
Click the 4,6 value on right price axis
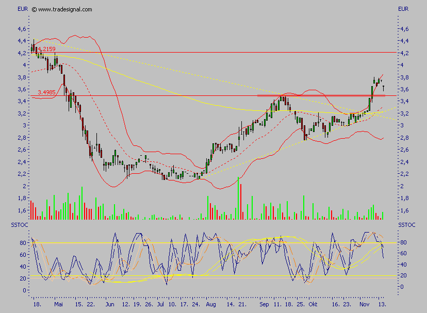pyautogui.click(x=404, y=28)
